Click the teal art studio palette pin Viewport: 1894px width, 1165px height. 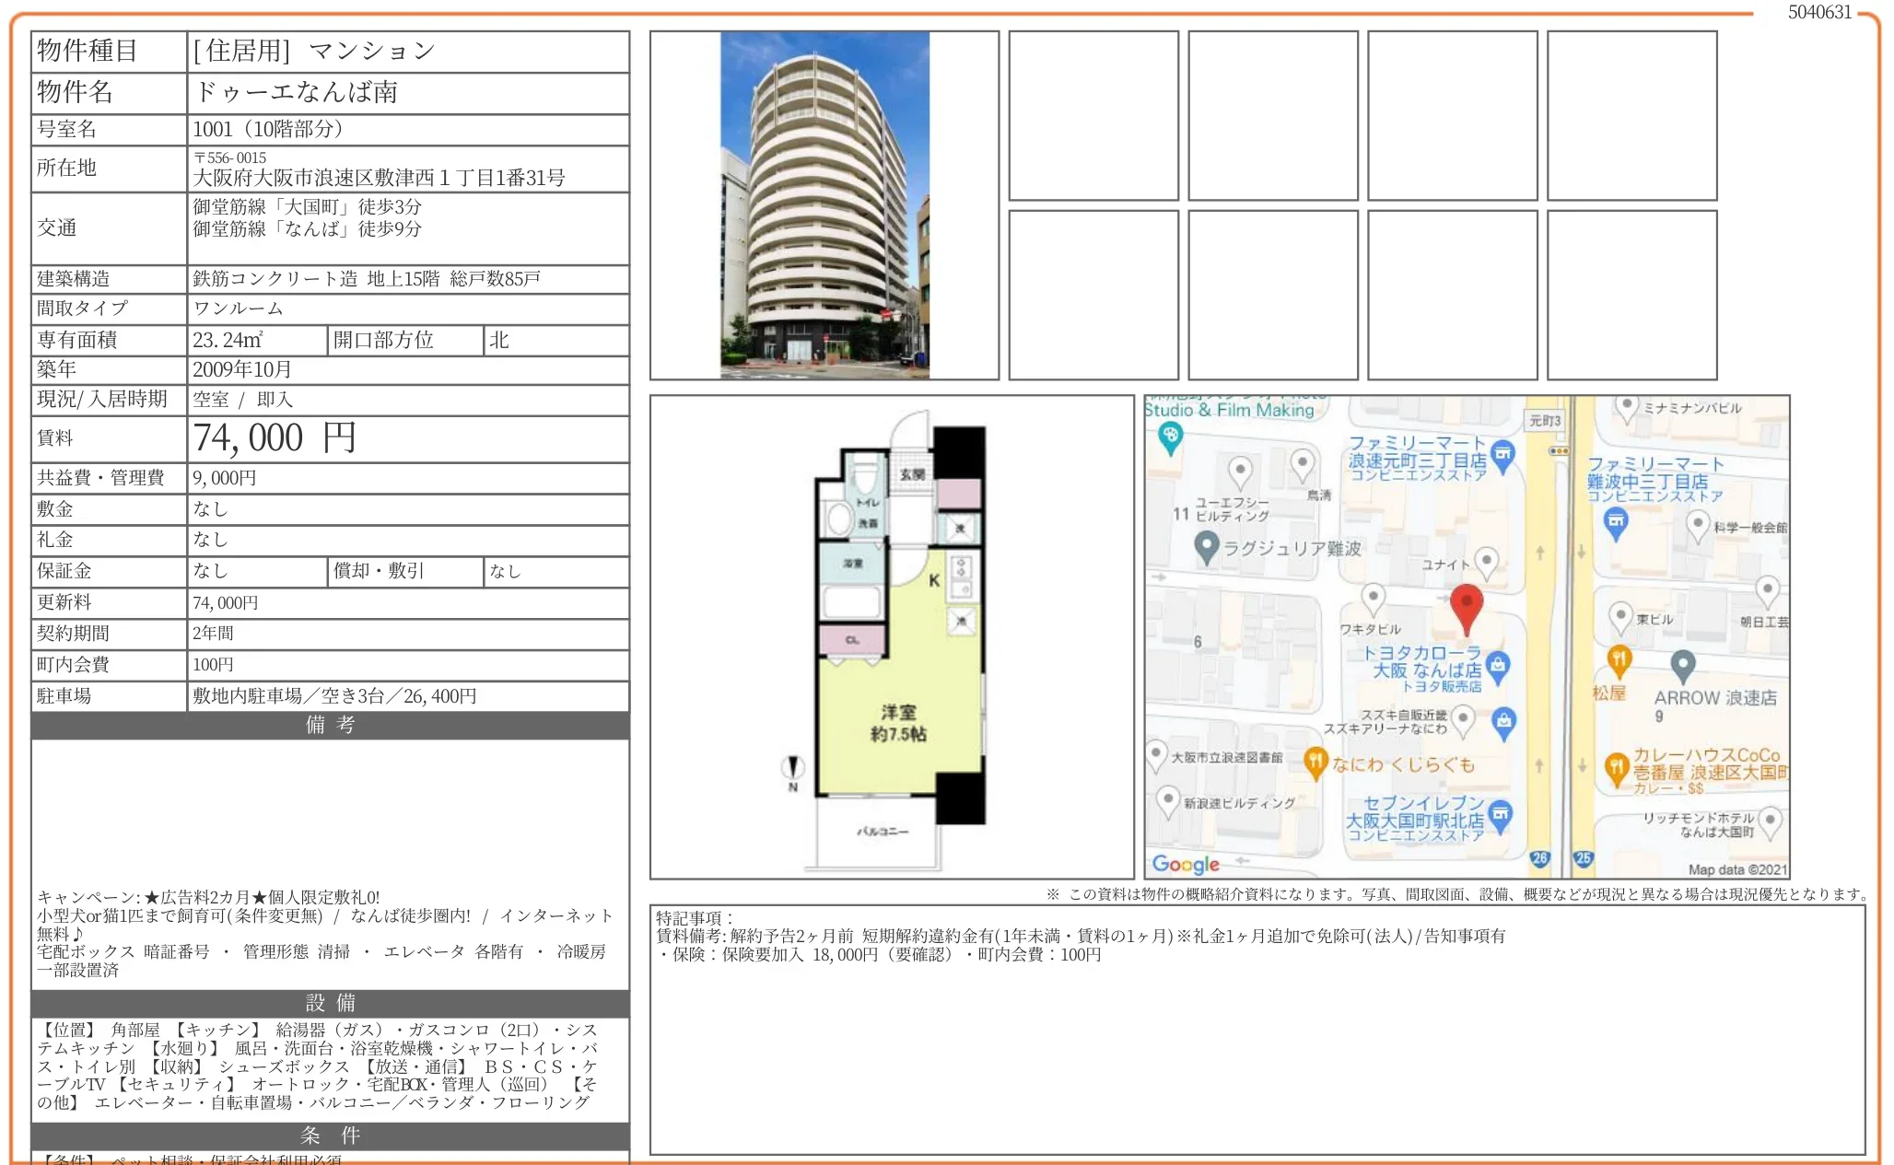1170,436
